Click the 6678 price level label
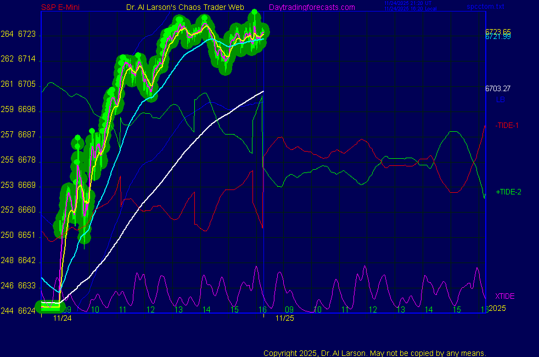Screen dimensions: 539x357 26,160
